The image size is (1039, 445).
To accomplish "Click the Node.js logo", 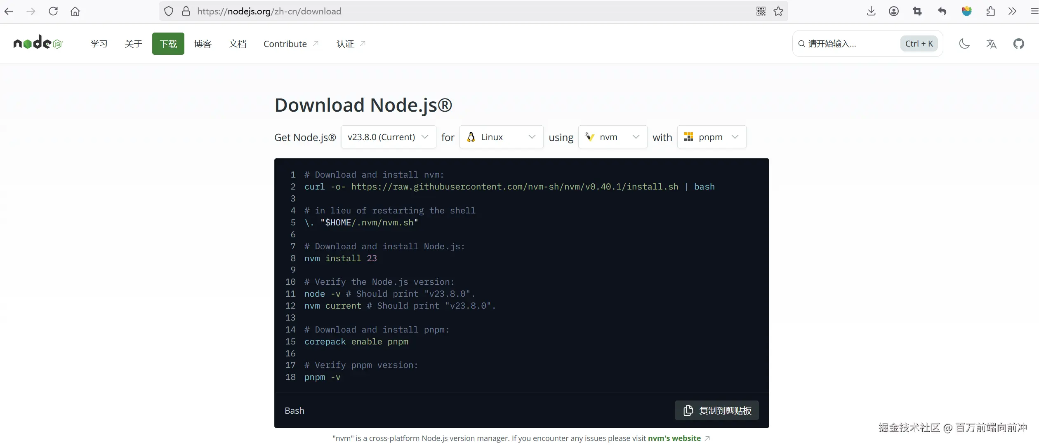I will (38, 43).
